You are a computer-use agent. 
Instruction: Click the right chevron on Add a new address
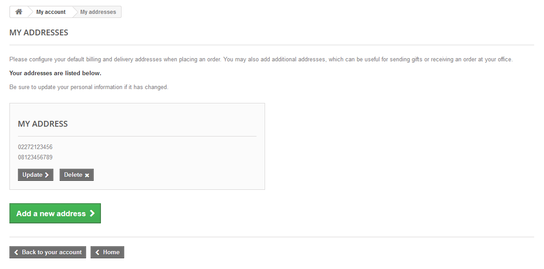pyautogui.click(x=92, y=213)
